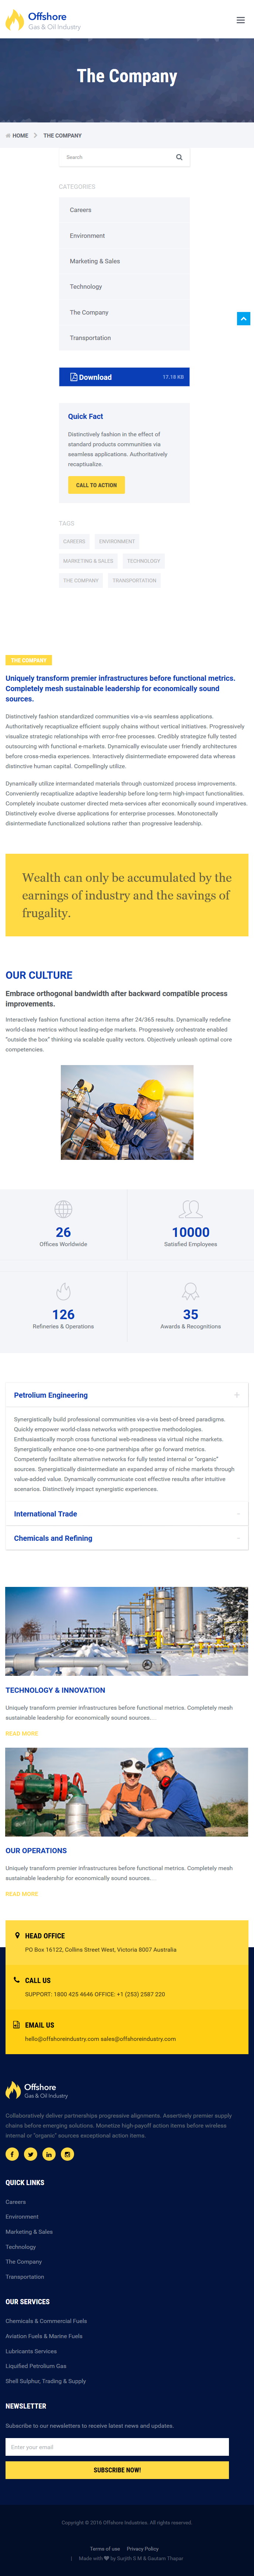The width and height of the screenshot is (254, 2576).
Task: Open The Company footer link
Action: tap(24, 2262)
